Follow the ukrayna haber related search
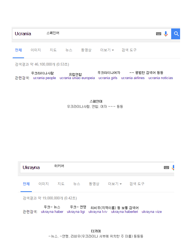 (x=52, y=212)
